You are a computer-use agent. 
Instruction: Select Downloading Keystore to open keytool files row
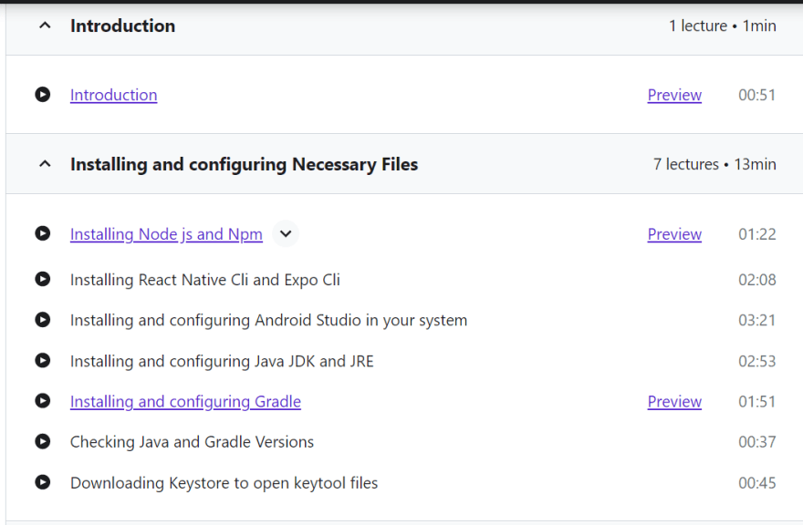pos(405,483)
